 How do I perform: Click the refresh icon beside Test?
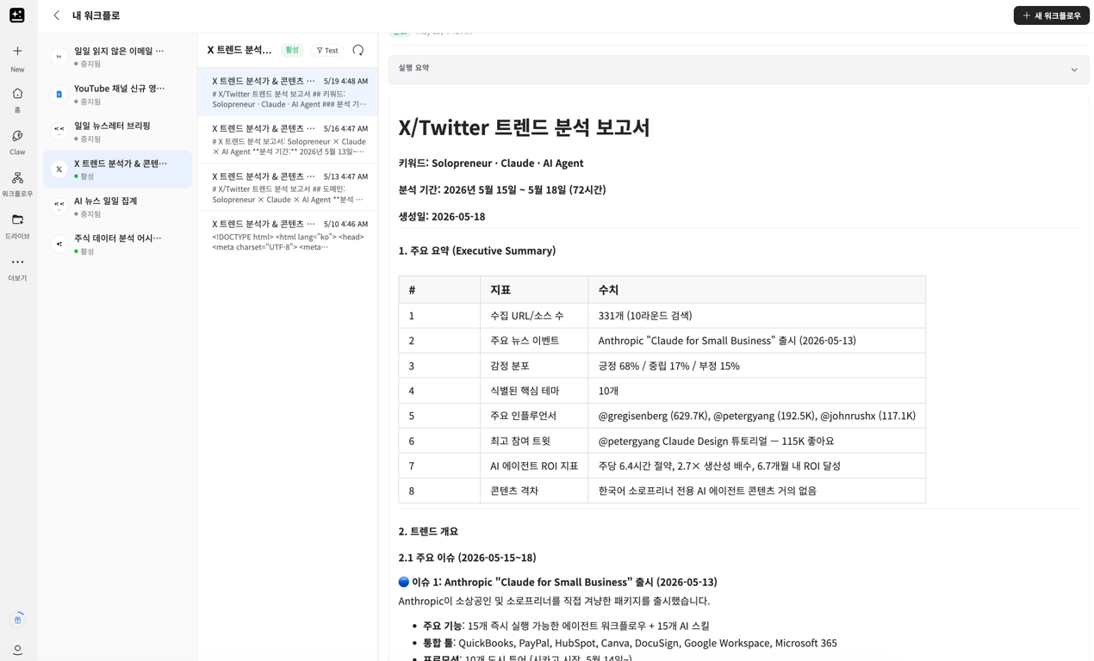358,50
